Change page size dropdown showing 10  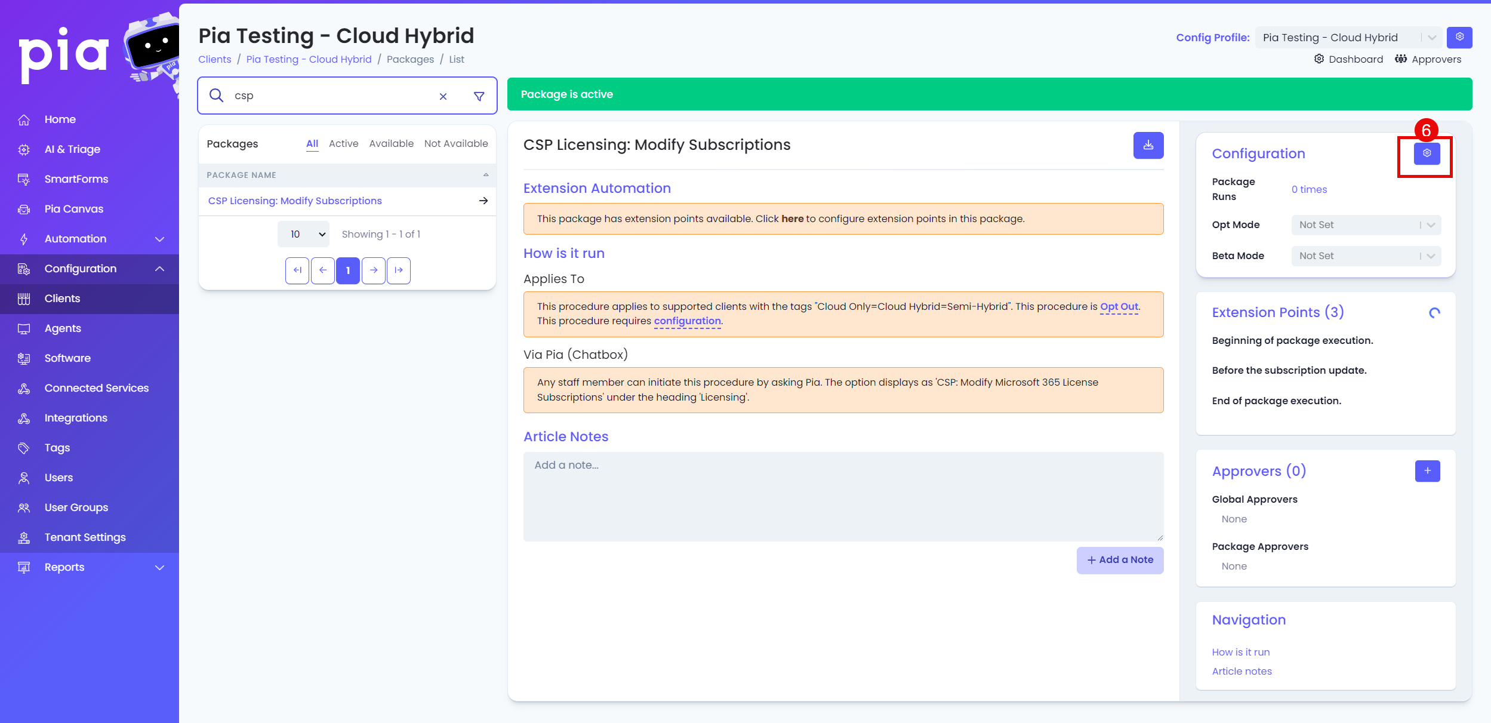[x=304, y=234]
